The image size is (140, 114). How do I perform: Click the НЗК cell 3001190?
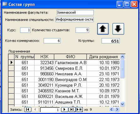[44, 79]
